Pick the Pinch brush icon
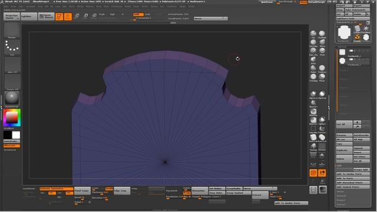This screenshot has height=212, width=377. (x=322, y=51)
